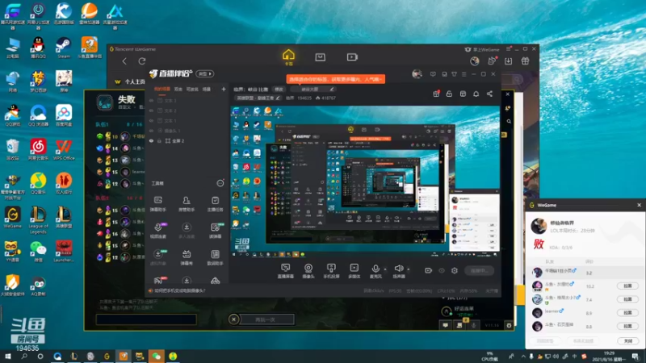Open the 直播伴侣 title bar menu

coord(464,74)
